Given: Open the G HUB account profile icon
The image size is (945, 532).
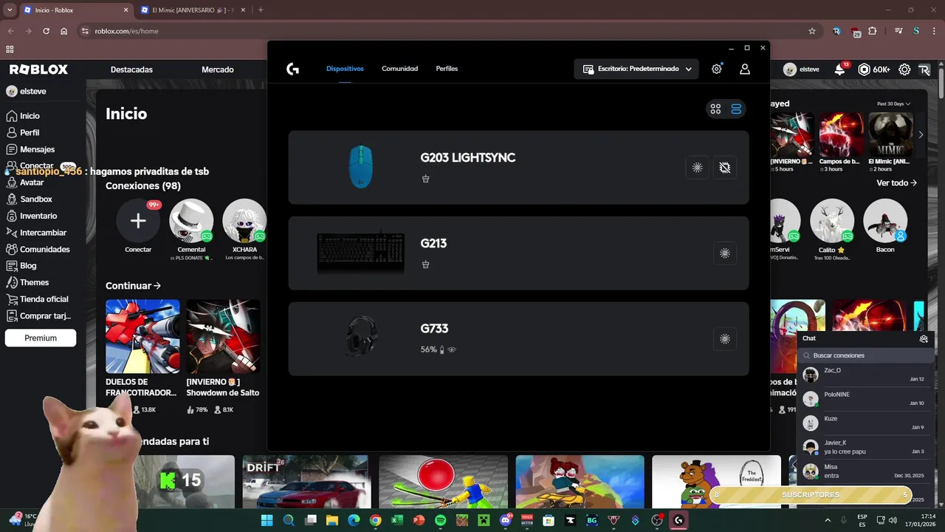Looking at the screenshot, I should [745, 69].
